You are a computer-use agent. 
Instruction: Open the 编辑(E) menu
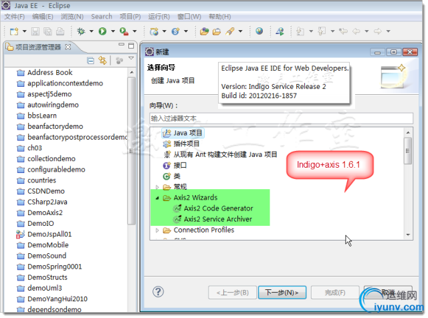pos(43,17)
